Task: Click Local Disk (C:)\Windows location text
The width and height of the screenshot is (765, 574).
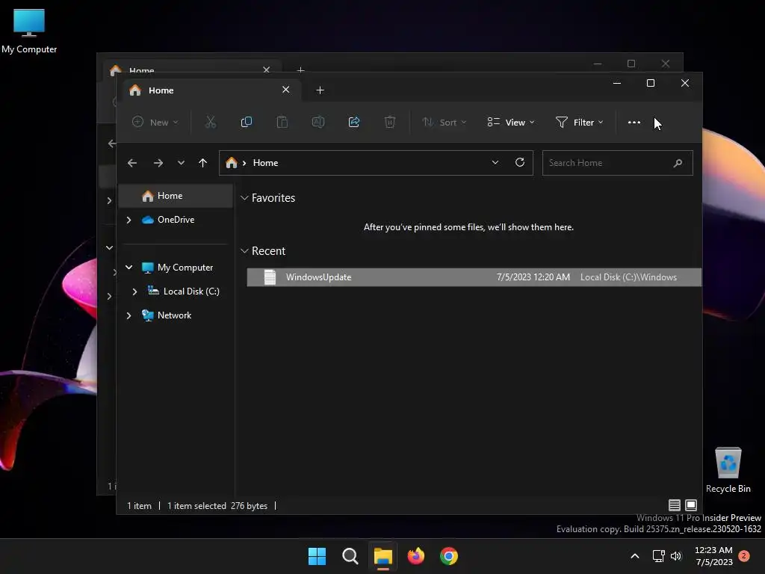Action: [628, 277]
